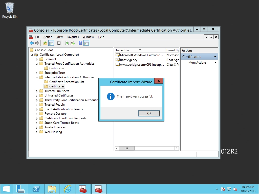Click the Refresh toolbar icon
Screen dimensions: 259x194
point(67,43)
